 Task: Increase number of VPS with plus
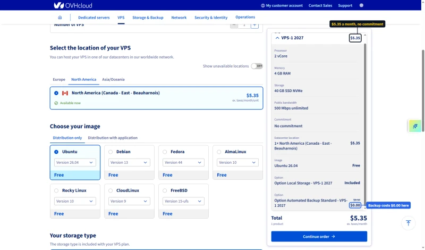pyautogui.click(x=254, y=25)
